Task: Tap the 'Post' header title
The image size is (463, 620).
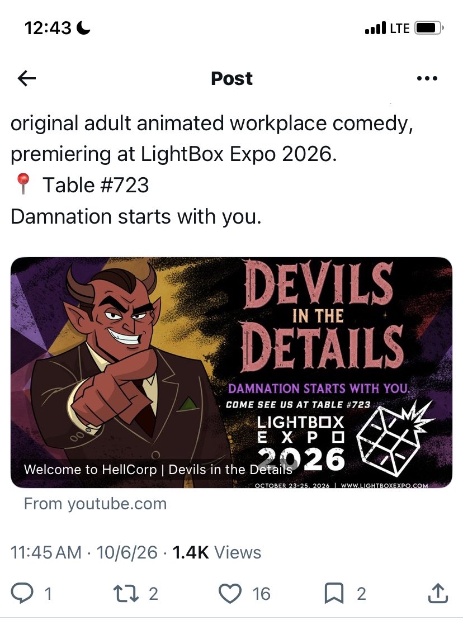Action: pyautogui.click(x=232, y=78)
